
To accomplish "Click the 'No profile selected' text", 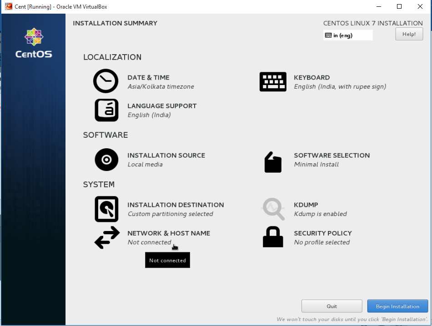I will [x=322, y=242].
